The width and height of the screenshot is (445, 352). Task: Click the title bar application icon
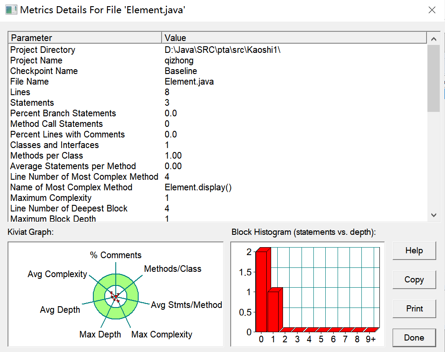11,10
